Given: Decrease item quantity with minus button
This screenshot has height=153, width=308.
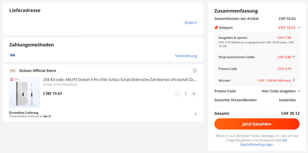Looking at the screenshot, I should tap(177, 94).
